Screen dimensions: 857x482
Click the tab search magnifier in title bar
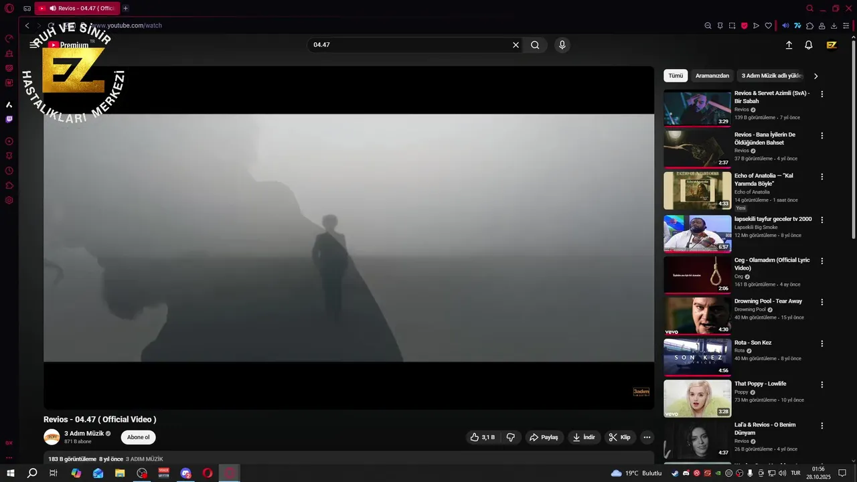tap(810, 8)
